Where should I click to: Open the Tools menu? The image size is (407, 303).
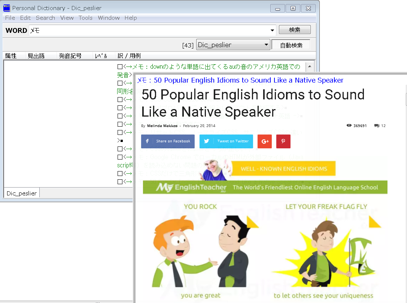[85, 18]
